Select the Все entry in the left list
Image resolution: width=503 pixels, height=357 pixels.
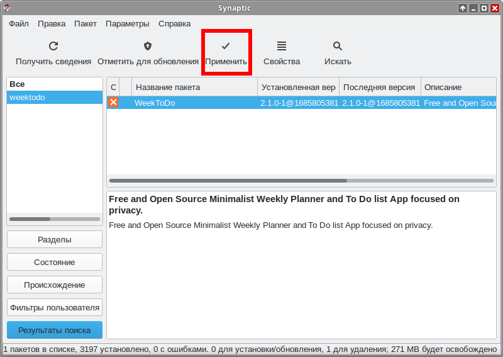[55, 84]
